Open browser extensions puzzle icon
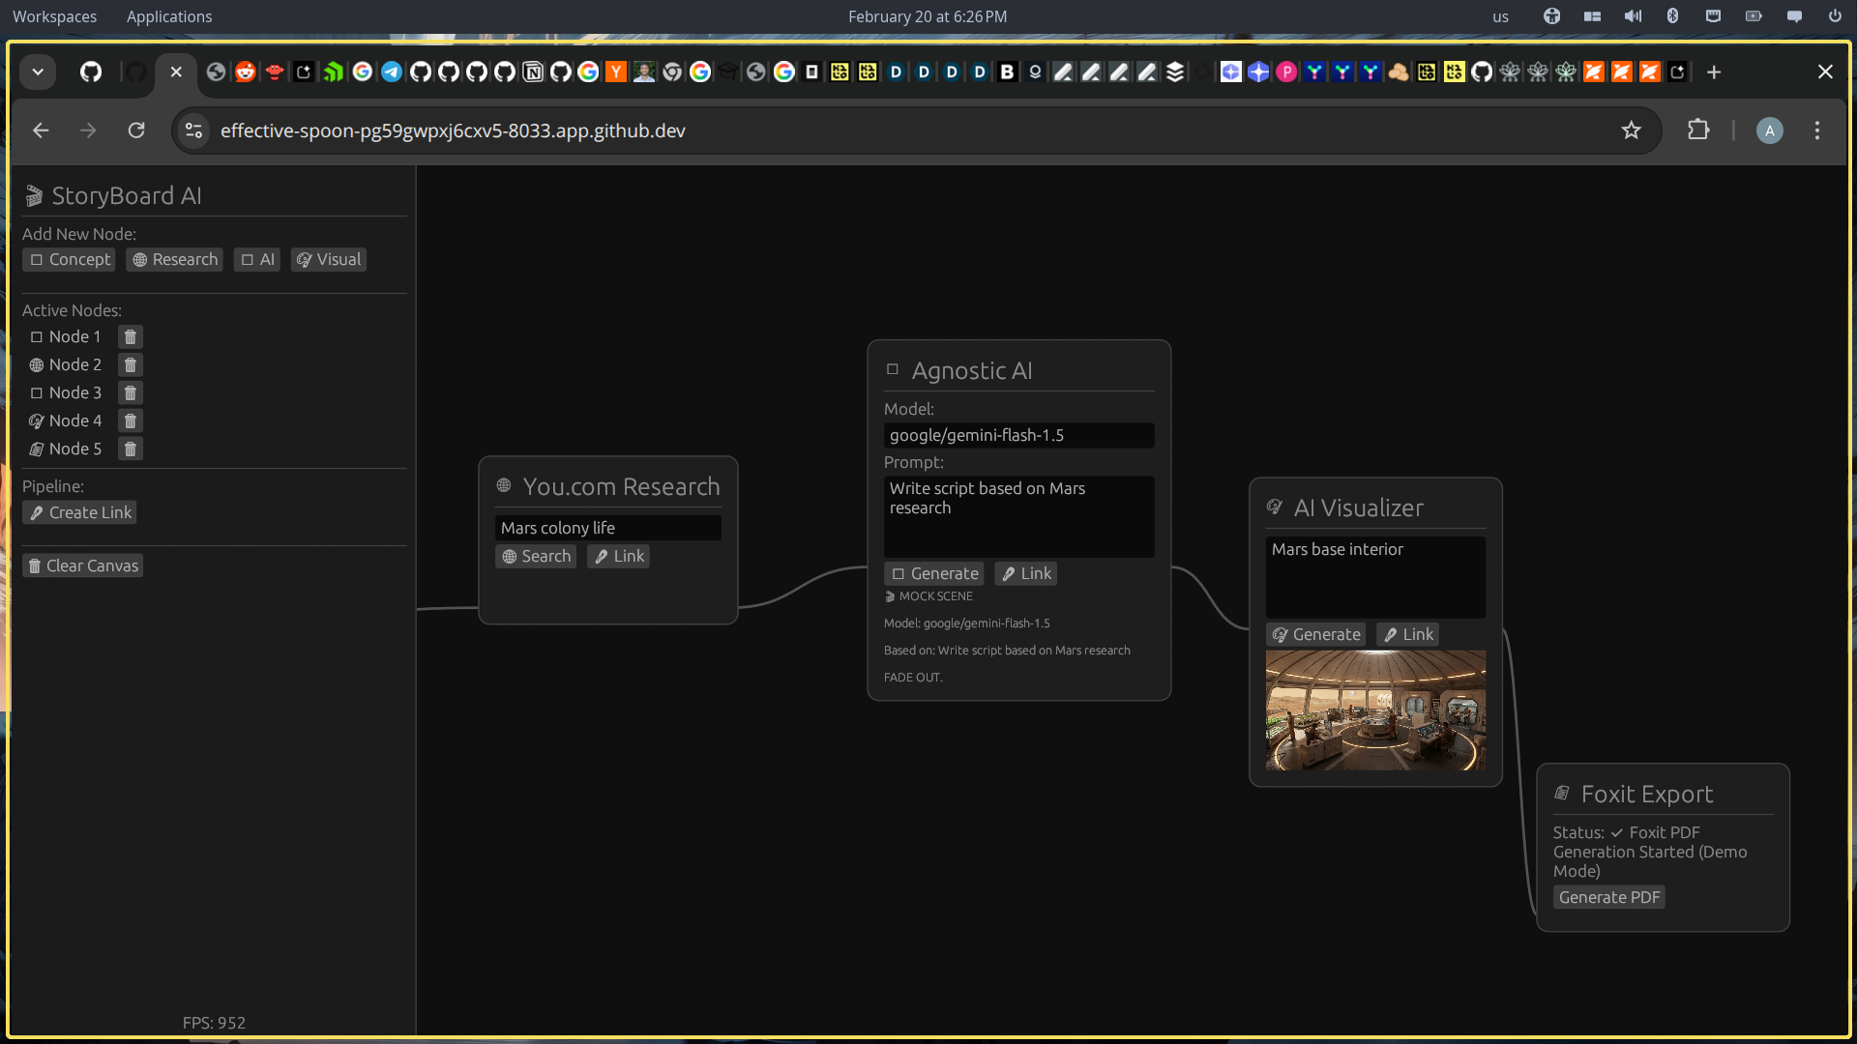This screenshot has width=1857, height=1044. (x=1698, y=130)
